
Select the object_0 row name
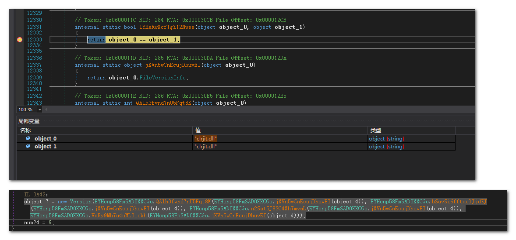coord(46,139)
